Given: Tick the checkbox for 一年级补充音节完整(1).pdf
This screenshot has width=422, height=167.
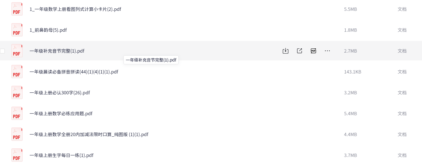Looking at the screenshot, I should tap(3, 51).
